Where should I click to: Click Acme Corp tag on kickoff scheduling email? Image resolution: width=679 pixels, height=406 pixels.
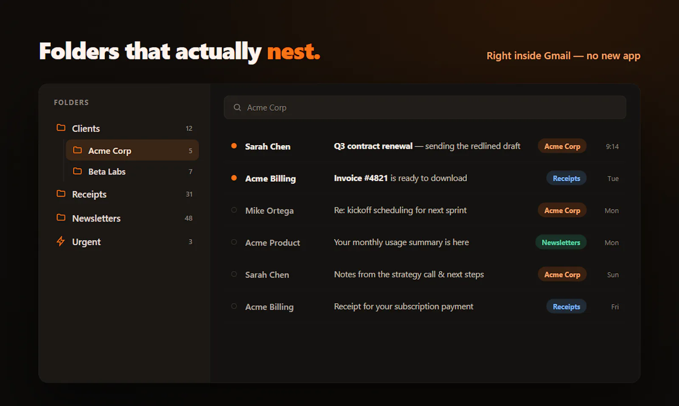coord(562,210)
